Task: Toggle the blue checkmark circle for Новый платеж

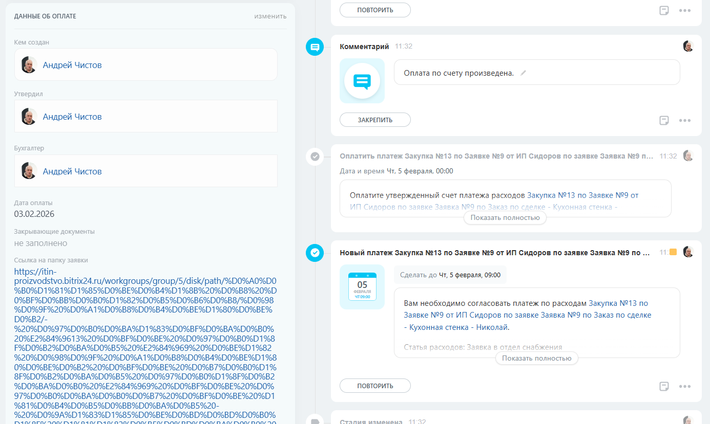Action: 315,253
